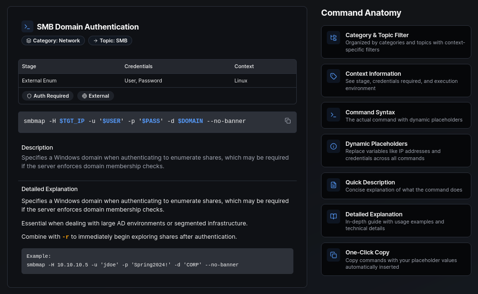Click the SMB Domain Authentication title
This screenshot has width=478, height=294.
[x=88, y=27]
